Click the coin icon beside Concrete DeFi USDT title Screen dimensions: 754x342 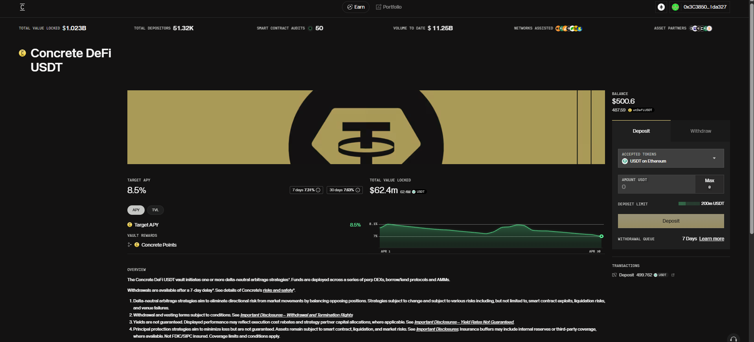point(22,53)
